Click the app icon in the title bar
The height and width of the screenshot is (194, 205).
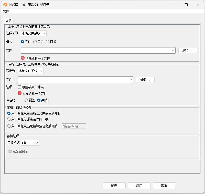(5, 5)
